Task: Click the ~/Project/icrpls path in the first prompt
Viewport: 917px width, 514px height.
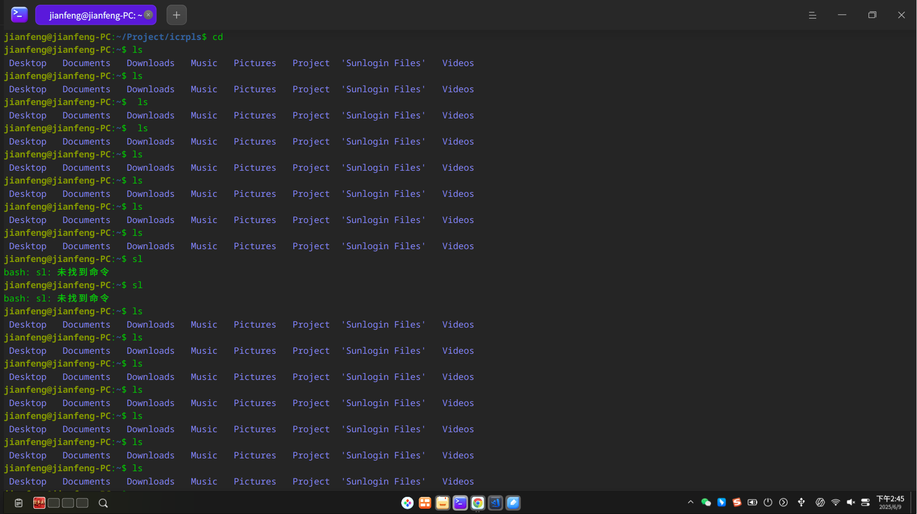Action: click(x=159, y=37)
